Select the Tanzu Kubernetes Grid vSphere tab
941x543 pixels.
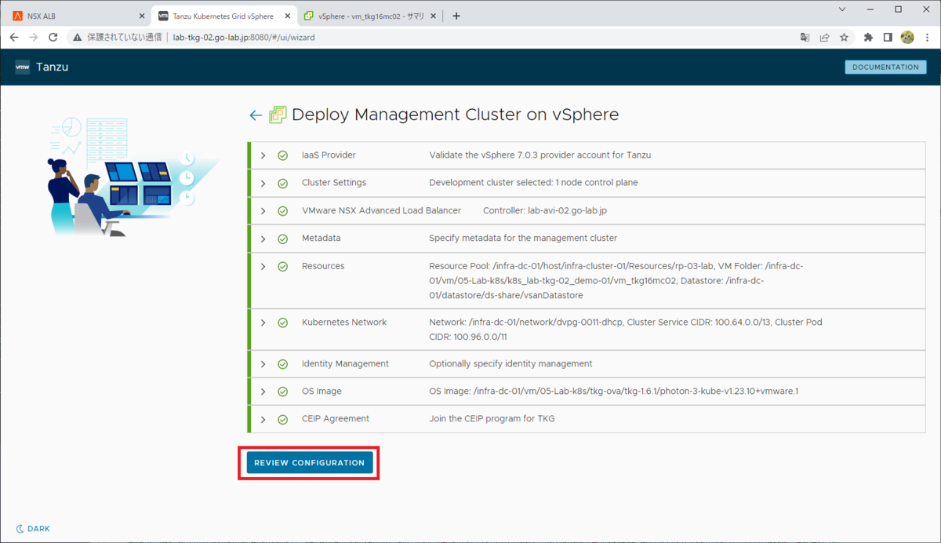pyautogui.click(x=223, y=16)
